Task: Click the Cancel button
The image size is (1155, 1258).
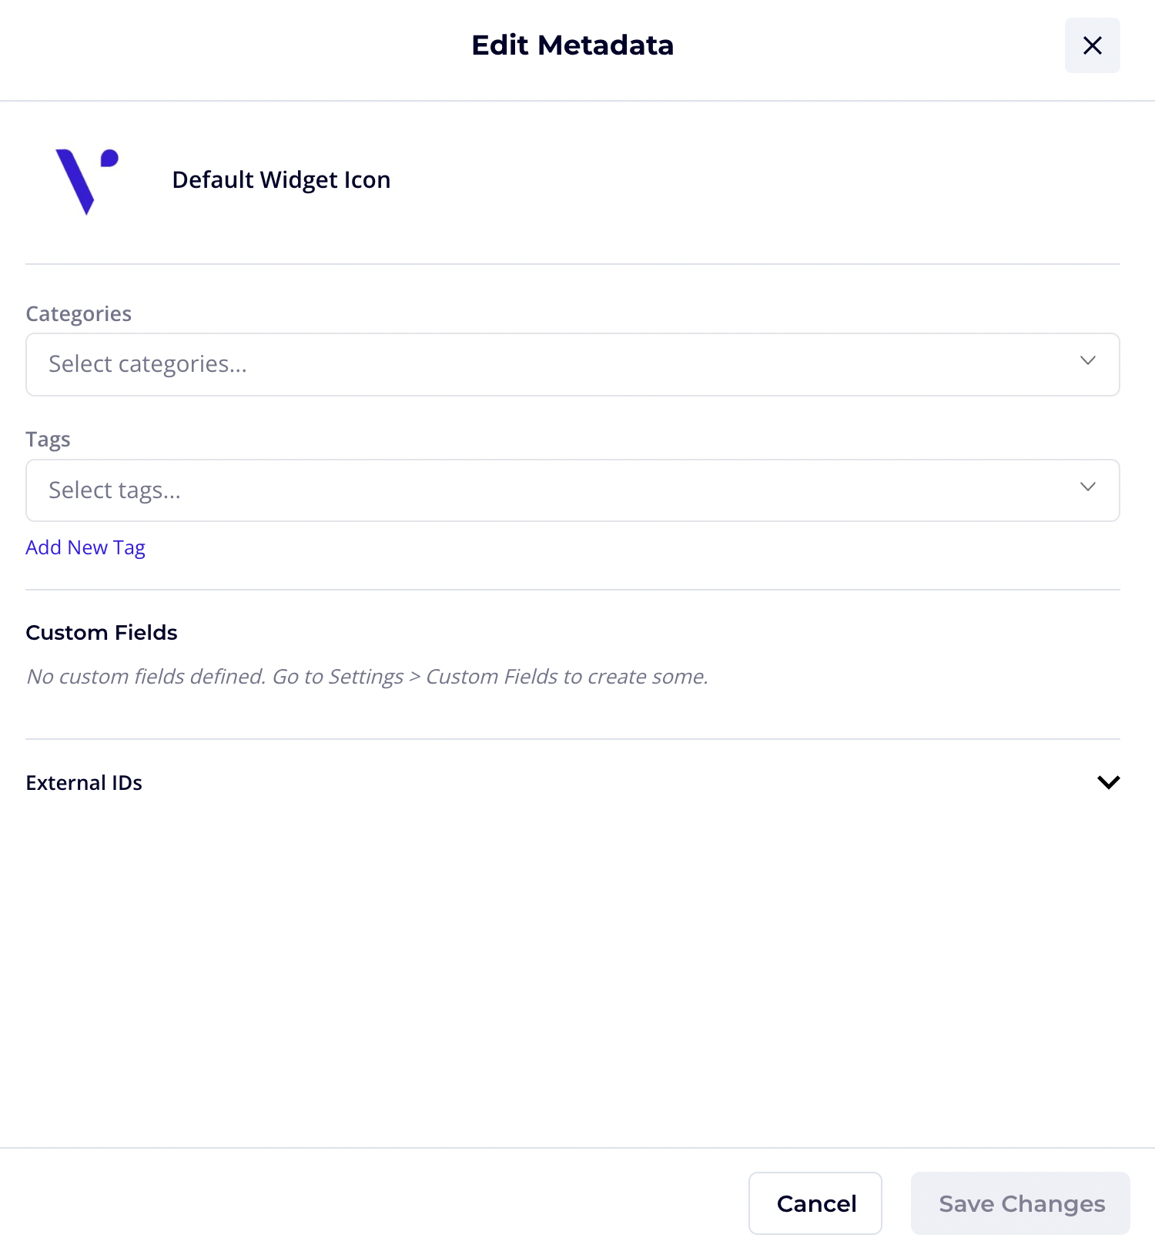Action: pyautogui.click(x=815, y=1203)
